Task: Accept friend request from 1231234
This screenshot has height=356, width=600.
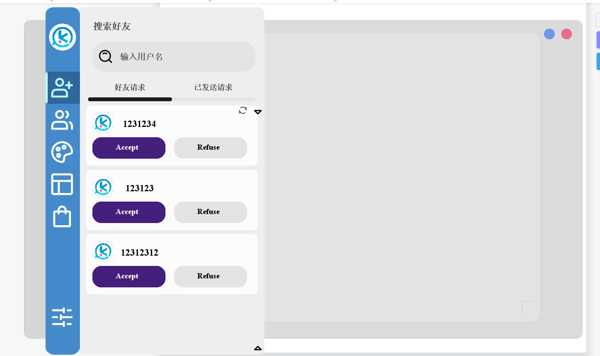Action: coord(129,148)
